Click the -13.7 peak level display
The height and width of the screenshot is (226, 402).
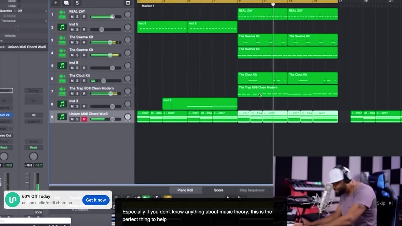click(38, 165)
